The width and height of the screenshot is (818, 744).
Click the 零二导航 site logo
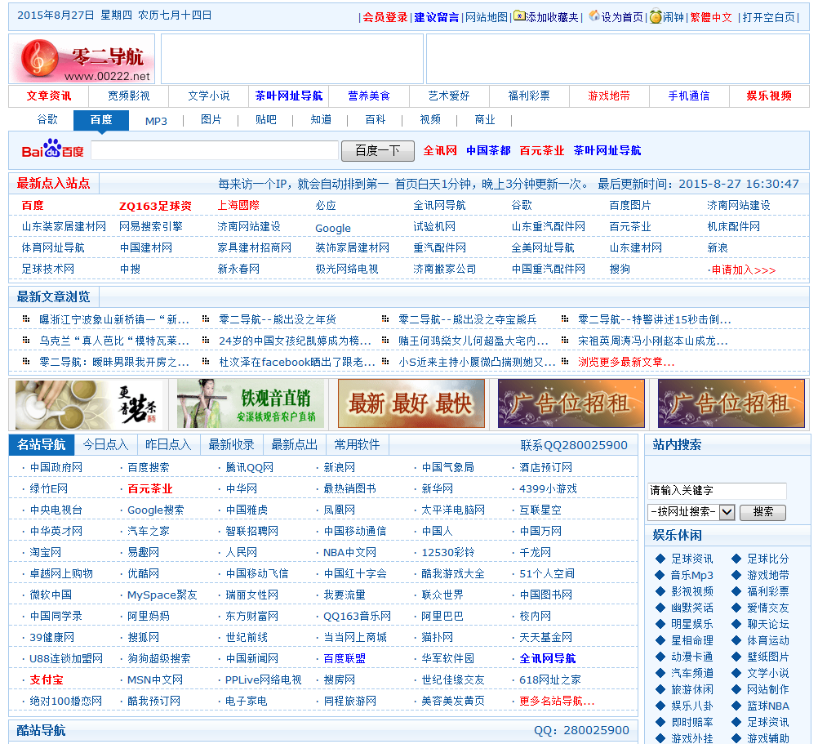(x=82, y=59)
